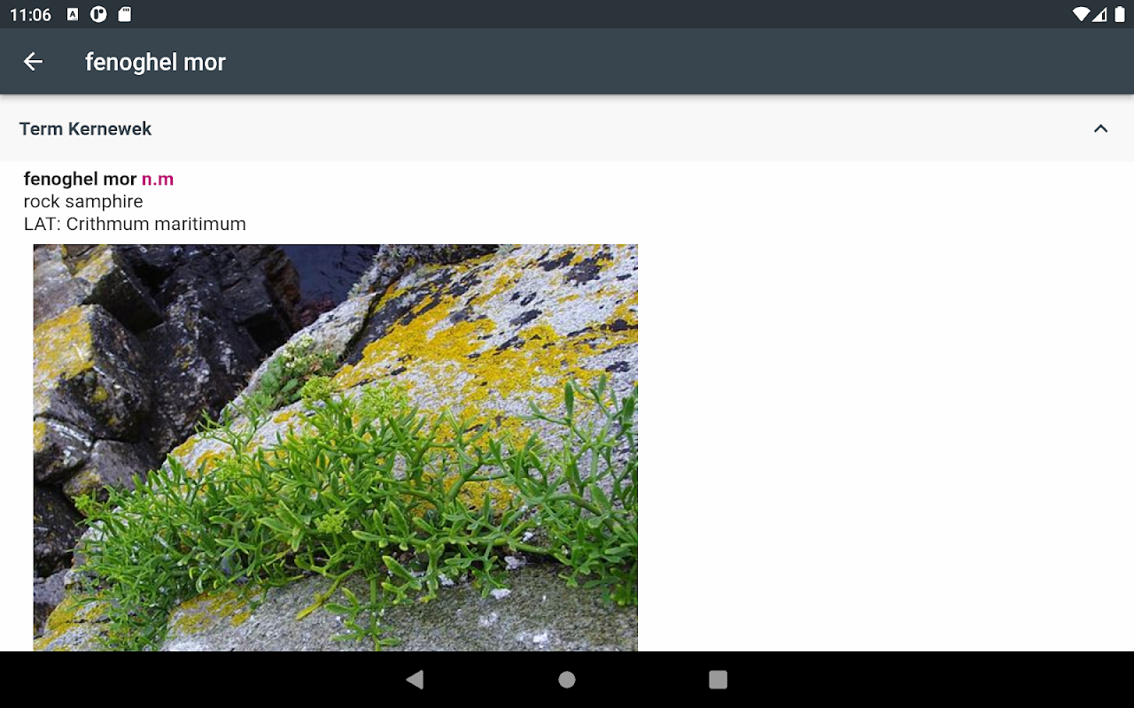Tap the 'A' notification icon in status bar

73,14
